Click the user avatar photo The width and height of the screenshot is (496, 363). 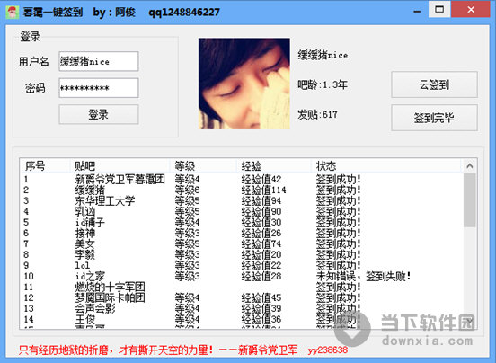coord(244,84)
